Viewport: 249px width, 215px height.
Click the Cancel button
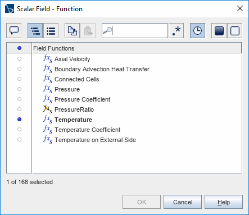click(x=183, y=202)
